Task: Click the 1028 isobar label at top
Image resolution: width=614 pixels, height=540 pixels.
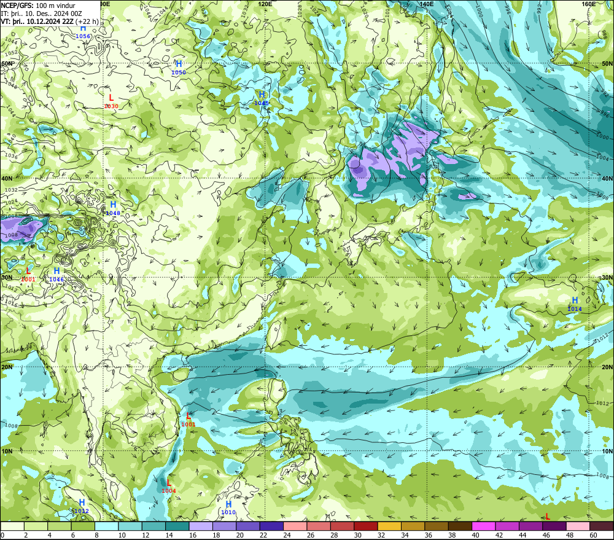Action: [x=300, y=10]
